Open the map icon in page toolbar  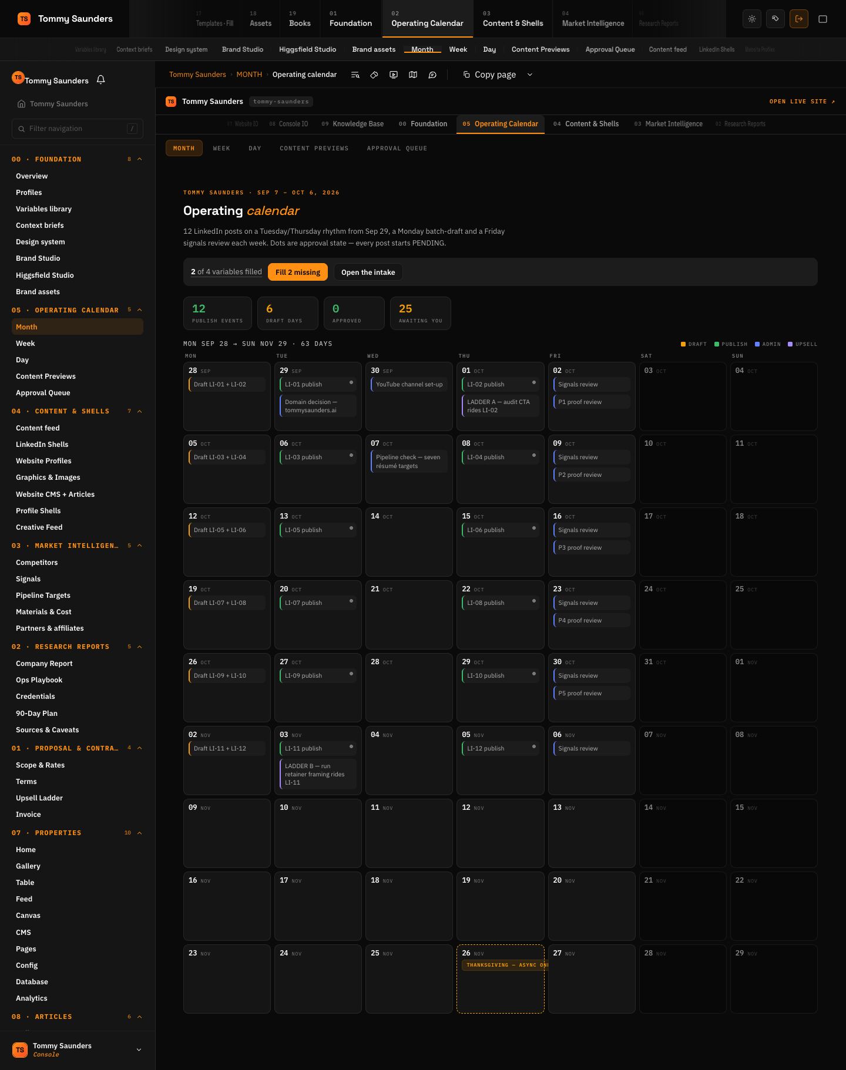[413, 75]
